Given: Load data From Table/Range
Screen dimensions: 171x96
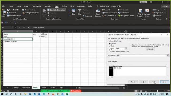Looking at the screenshot, I should click(x=14, y=15).
